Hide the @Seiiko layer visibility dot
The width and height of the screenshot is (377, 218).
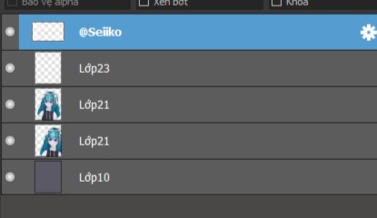pos(10,32)
